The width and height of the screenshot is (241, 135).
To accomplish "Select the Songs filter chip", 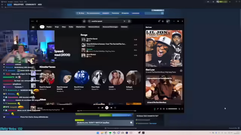I will 57,27.
